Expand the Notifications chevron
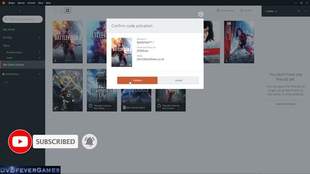Screen dimensions: 310x174 (40, 74)
